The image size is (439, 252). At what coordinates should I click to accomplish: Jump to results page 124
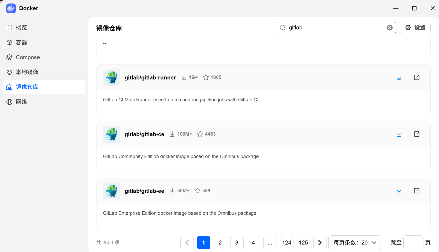pos(287,243)
